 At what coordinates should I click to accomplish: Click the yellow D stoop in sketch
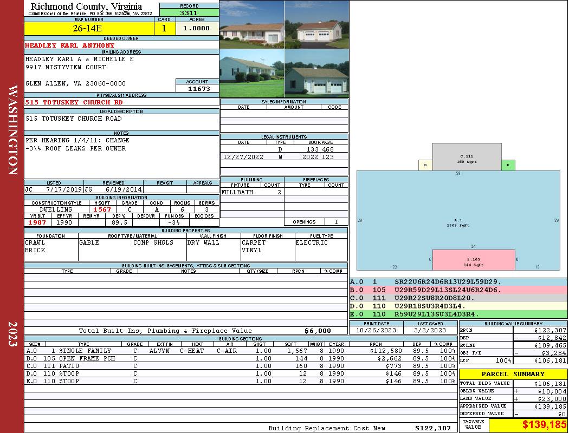(x=425, y=165)
